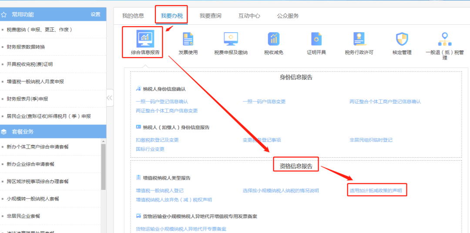470x233 pixels.
Task: Open the 核定管理 shield icon
Action: point(402,39)
